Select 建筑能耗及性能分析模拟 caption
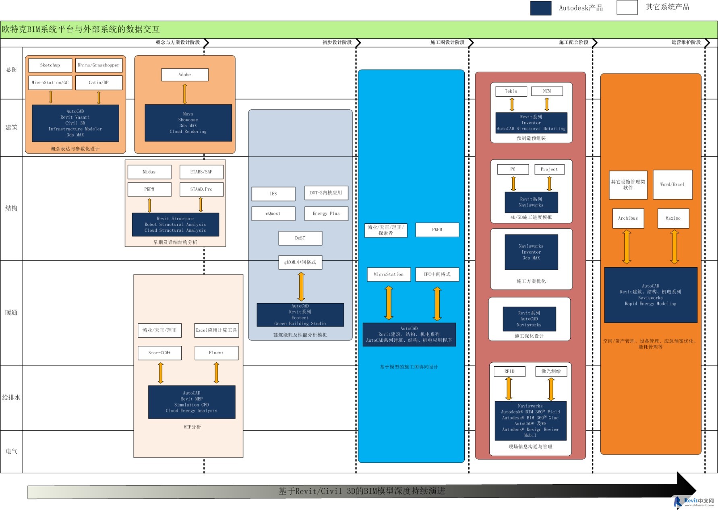 tap(300, 335)
